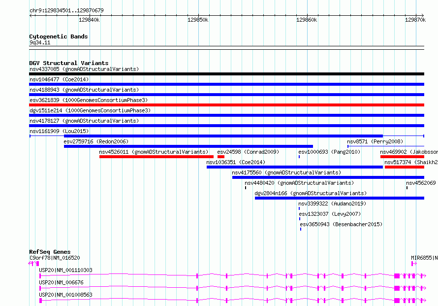
Task: Click the 9q34.11 cytogenetic band
Action: (x=226, y=48)
